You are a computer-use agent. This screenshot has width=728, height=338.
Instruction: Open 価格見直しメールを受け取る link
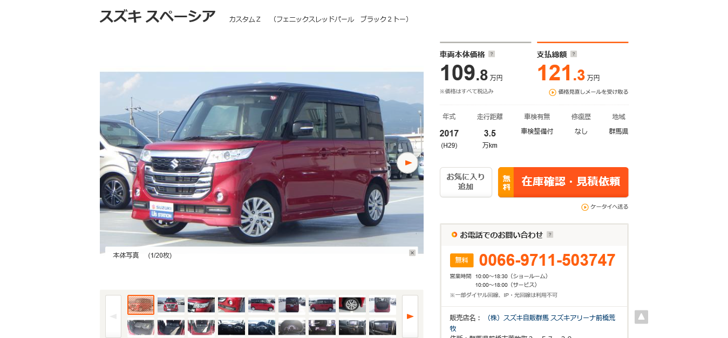(589, 92)
